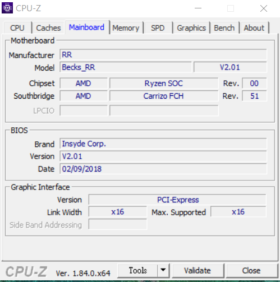Select the Mainboard tab

click(x=87, y=27)
